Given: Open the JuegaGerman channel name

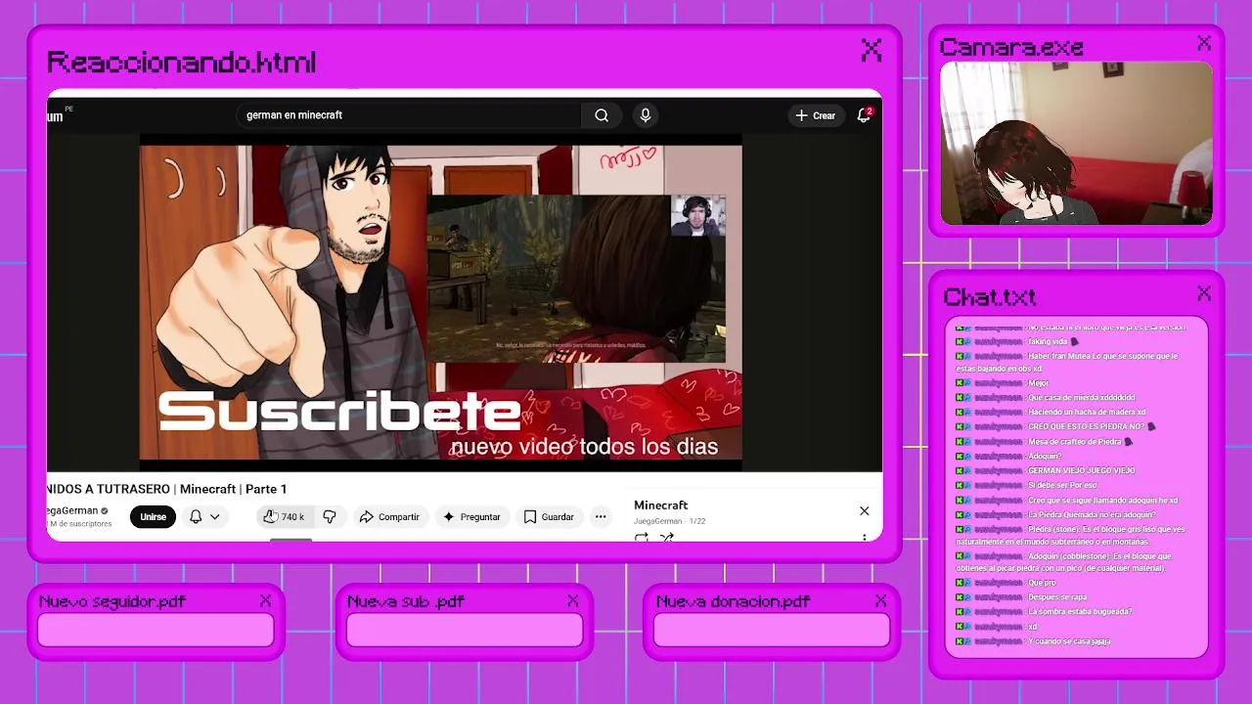Looking at the screenshot, I should tap(73, 510).
